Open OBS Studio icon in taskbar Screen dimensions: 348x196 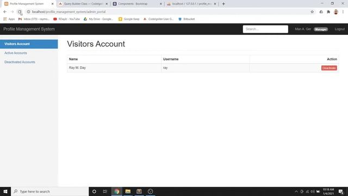[150, 191]
